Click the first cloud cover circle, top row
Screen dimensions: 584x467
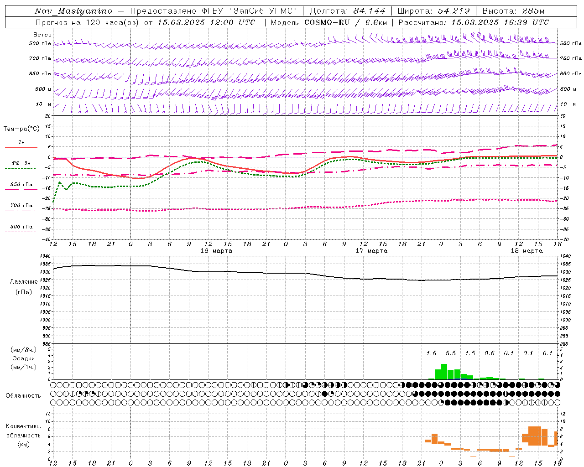tap(53, 385)
